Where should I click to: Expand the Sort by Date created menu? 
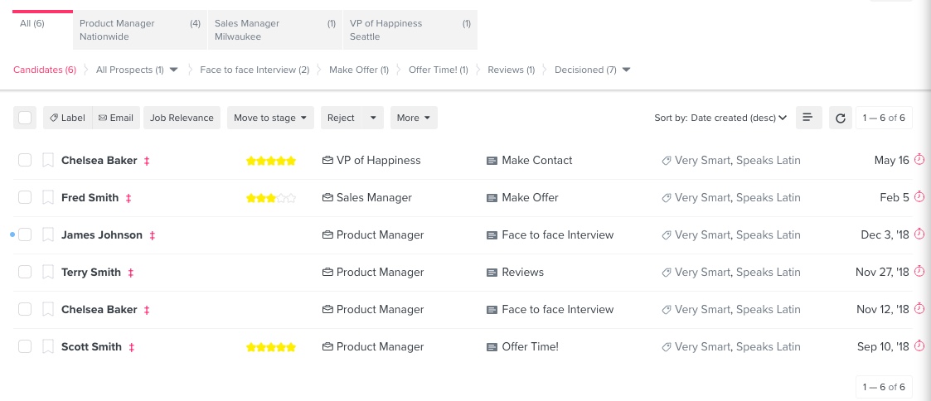720,118
